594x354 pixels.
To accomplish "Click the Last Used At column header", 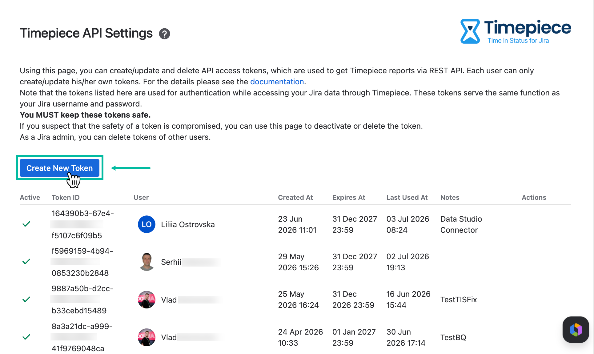I will [407, 198].
